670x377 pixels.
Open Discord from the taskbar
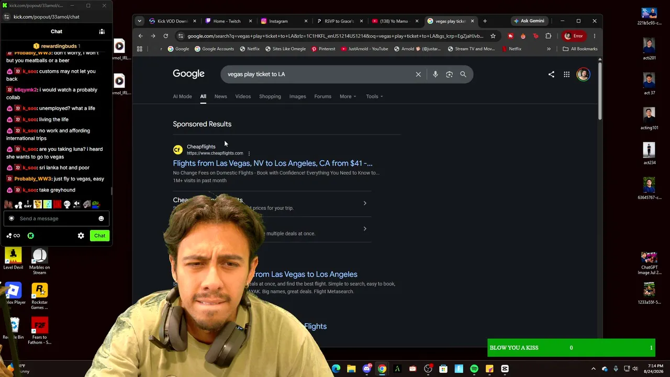[367, 369]
